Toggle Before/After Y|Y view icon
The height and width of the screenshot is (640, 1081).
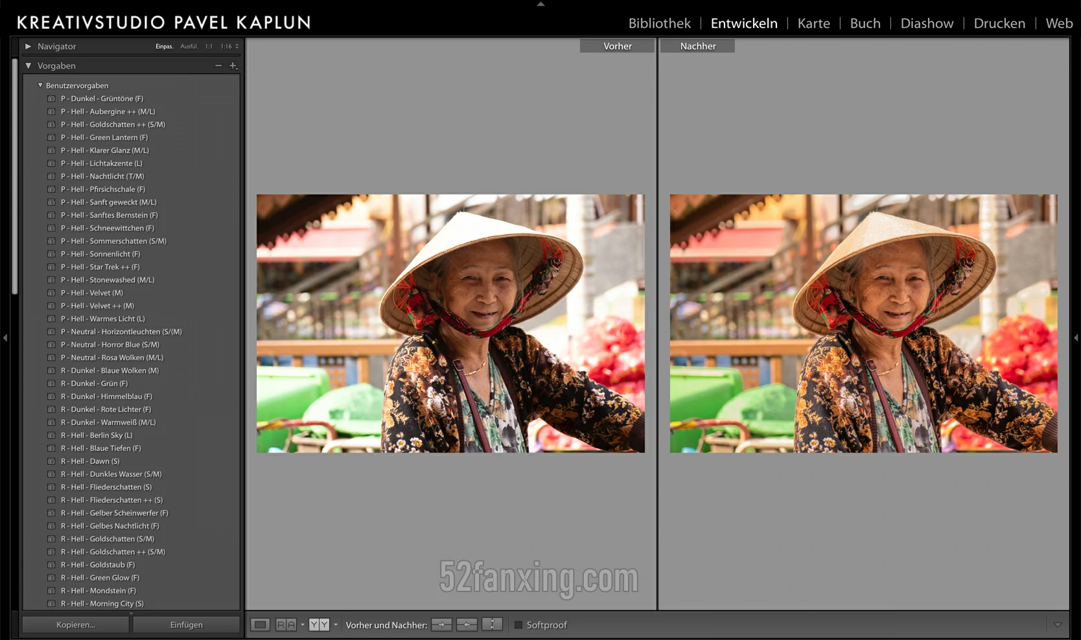tap(319, 625)
